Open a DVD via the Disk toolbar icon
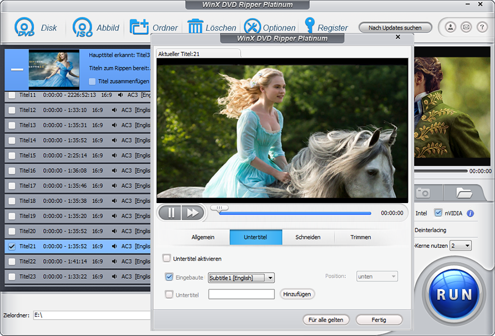Screen dimensions: 495x336 point(25,27)
